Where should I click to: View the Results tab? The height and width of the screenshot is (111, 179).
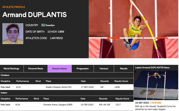point(124,69)
